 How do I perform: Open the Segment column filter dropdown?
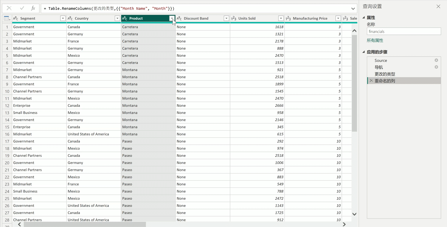coord(63,18)
